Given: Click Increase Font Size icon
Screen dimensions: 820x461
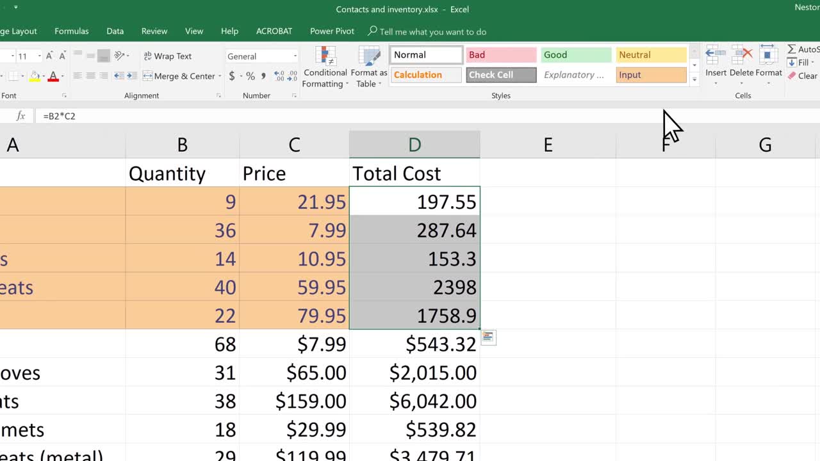Looking at the screenshot, I should pyautogui.click(x=49, y=56).
